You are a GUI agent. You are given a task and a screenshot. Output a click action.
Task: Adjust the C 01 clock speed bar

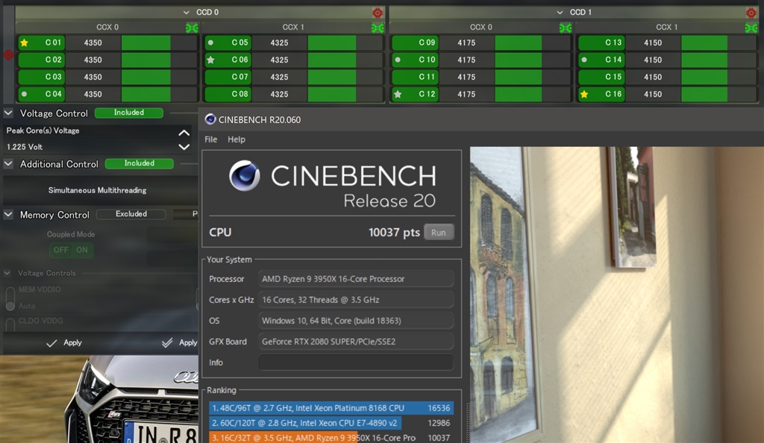[159, 43]
